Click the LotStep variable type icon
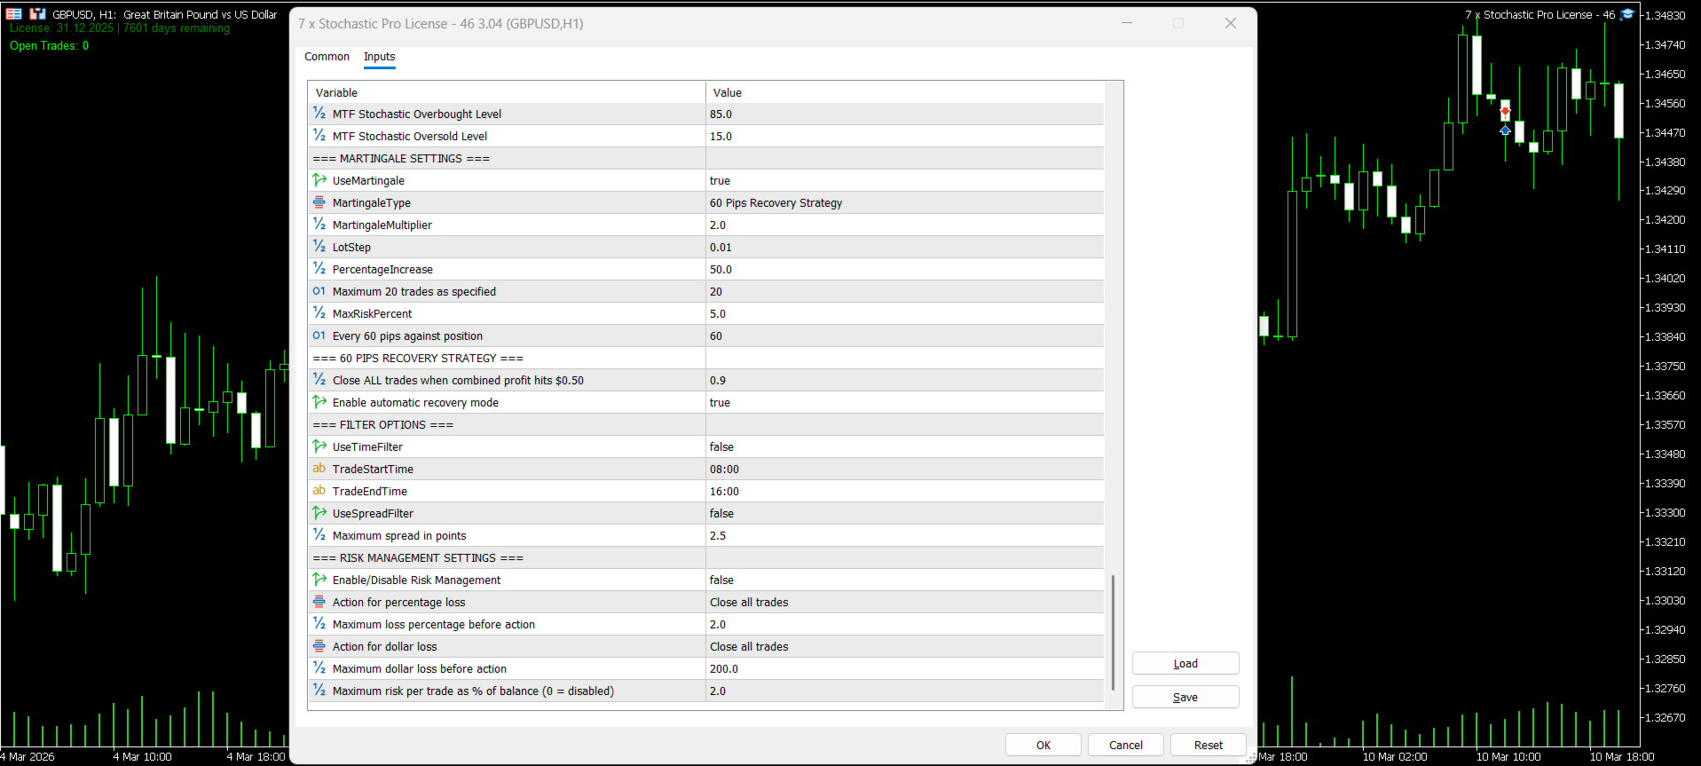Screen dimensions: 1701x766 coord(319,247)
